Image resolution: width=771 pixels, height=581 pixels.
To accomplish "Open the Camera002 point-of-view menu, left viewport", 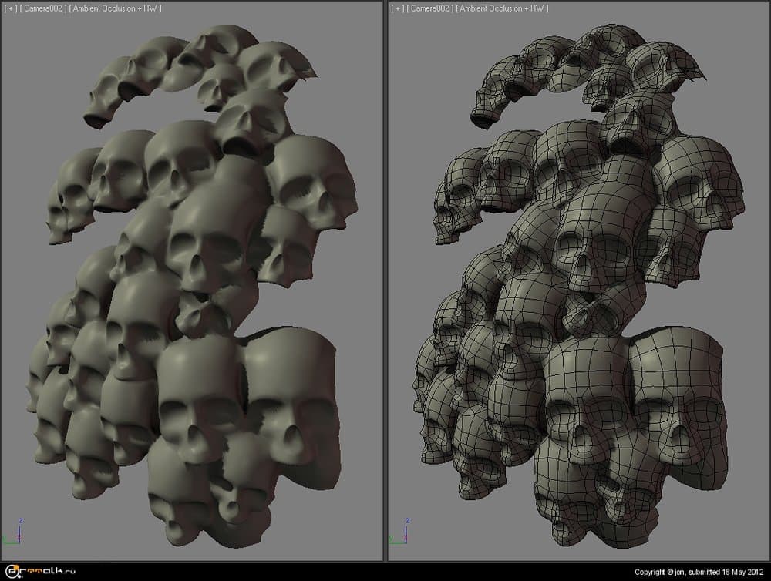I will click(x=43, y=8).
